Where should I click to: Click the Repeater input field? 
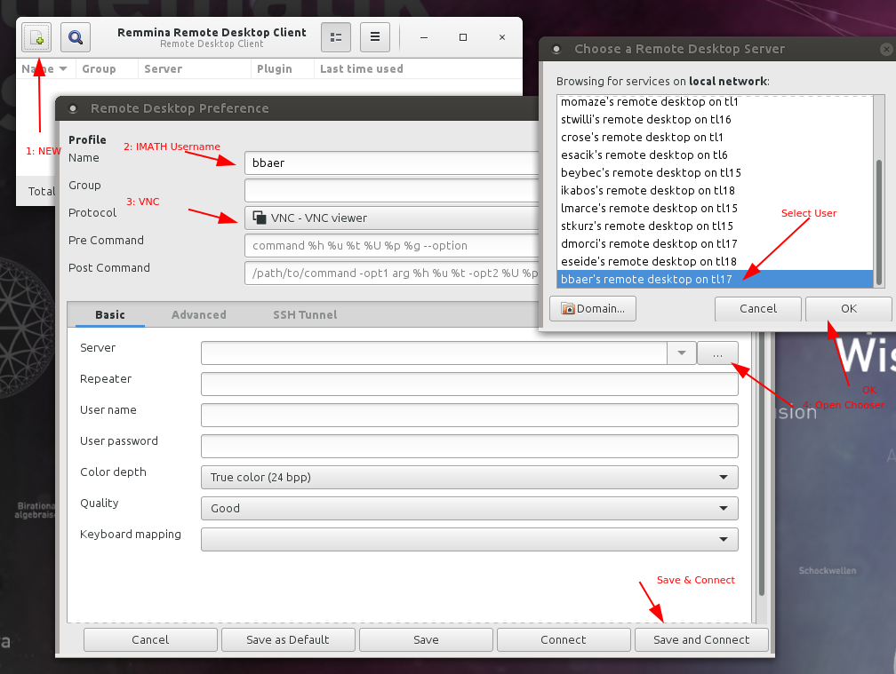click(x=469, y=385)
